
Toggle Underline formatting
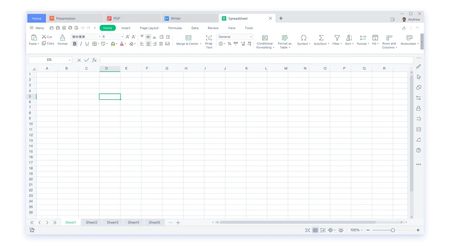87,44
